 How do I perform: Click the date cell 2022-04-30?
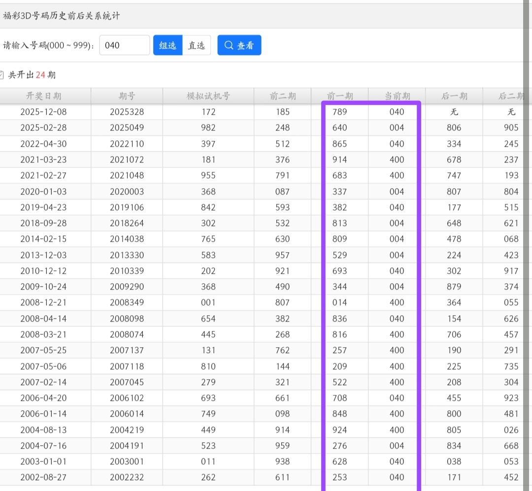[x=43, y=144]
